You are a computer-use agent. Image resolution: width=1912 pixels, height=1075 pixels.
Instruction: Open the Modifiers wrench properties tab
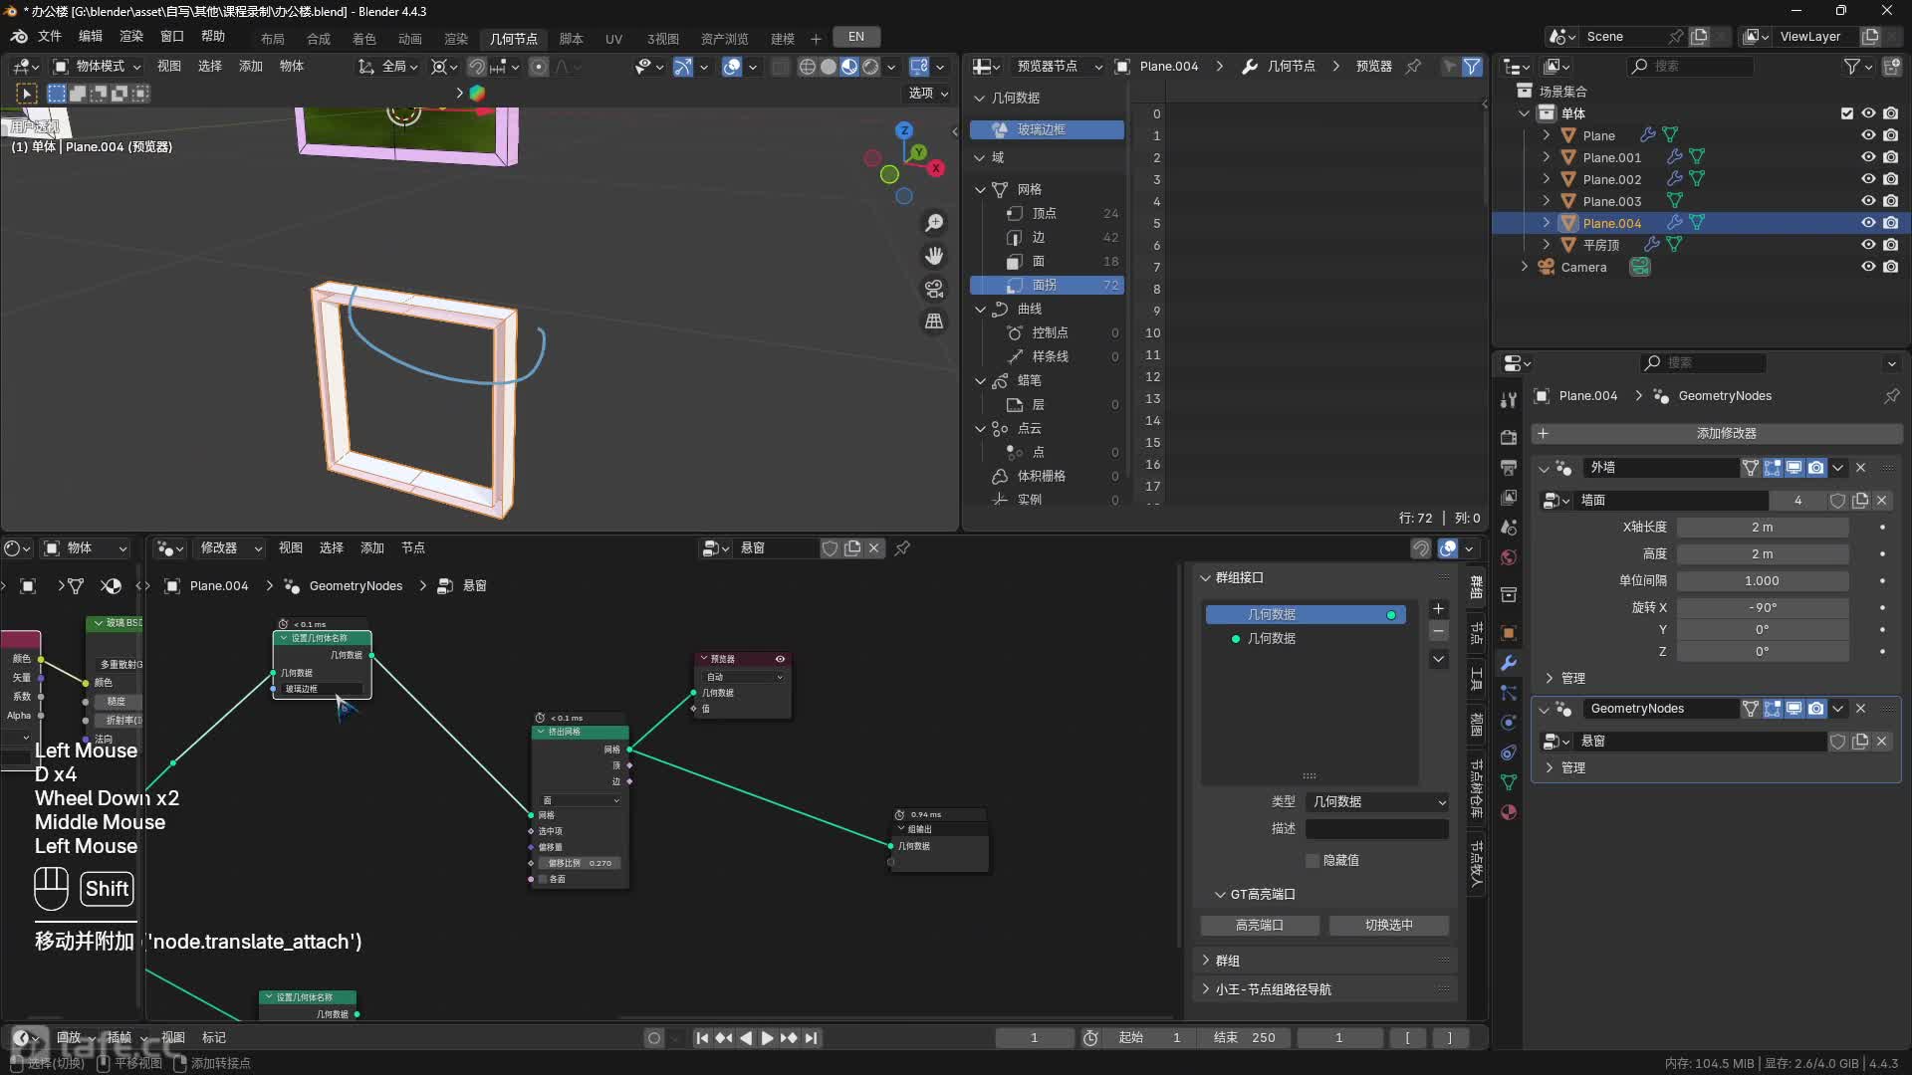click(1509, 663)
